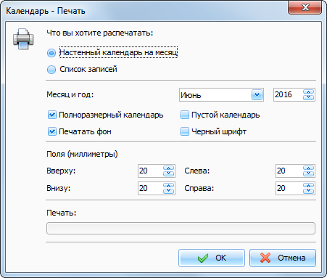Click the "Что вы хотите распечатать:" text
This screenshot has width=327, height=278.
[100, 33]
